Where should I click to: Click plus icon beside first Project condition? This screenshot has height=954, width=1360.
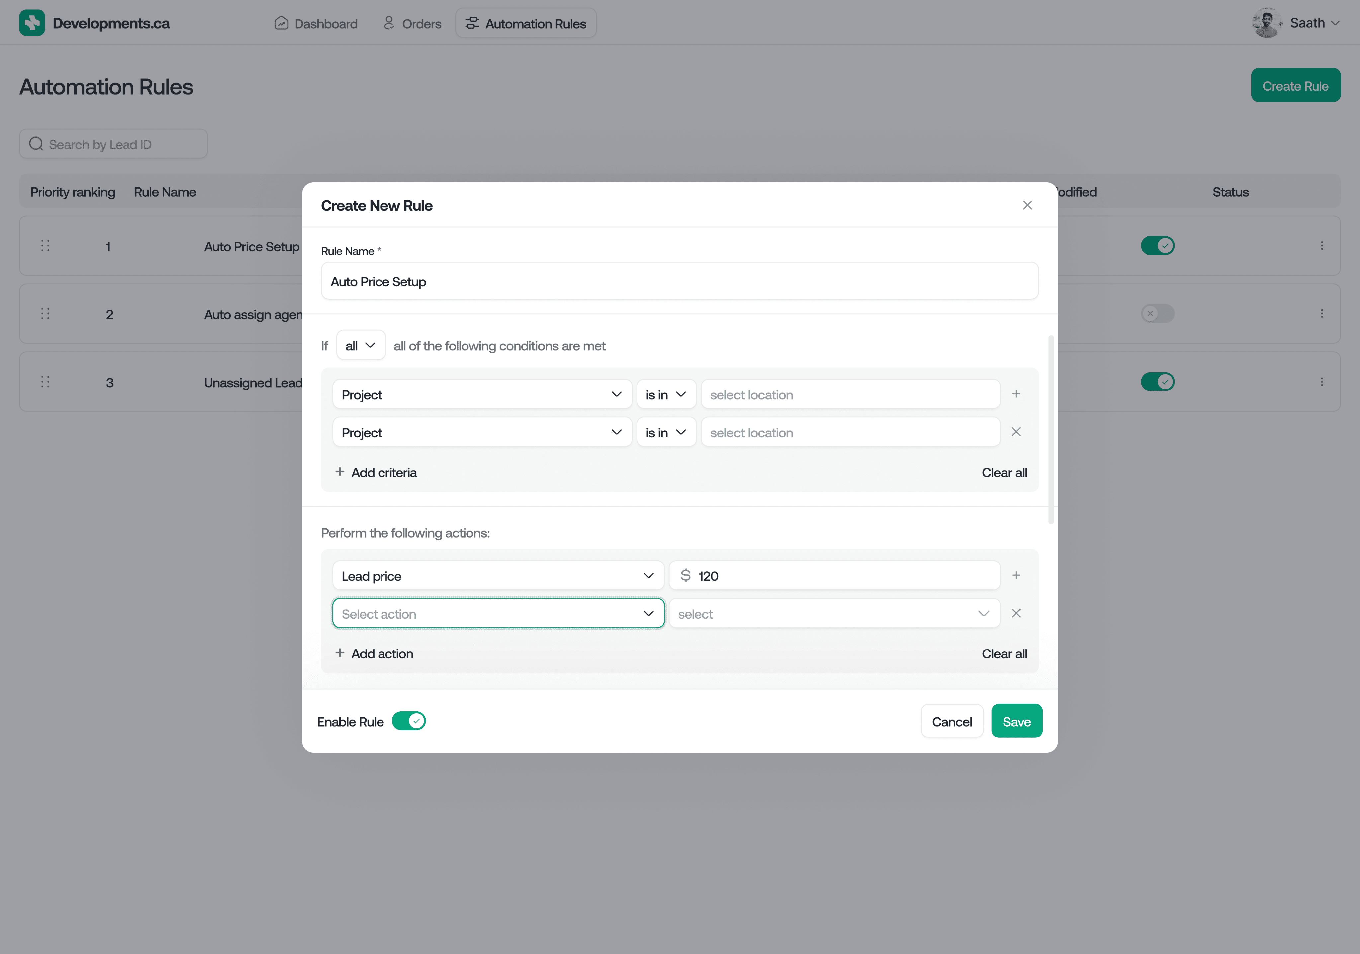click(1016, 394)
